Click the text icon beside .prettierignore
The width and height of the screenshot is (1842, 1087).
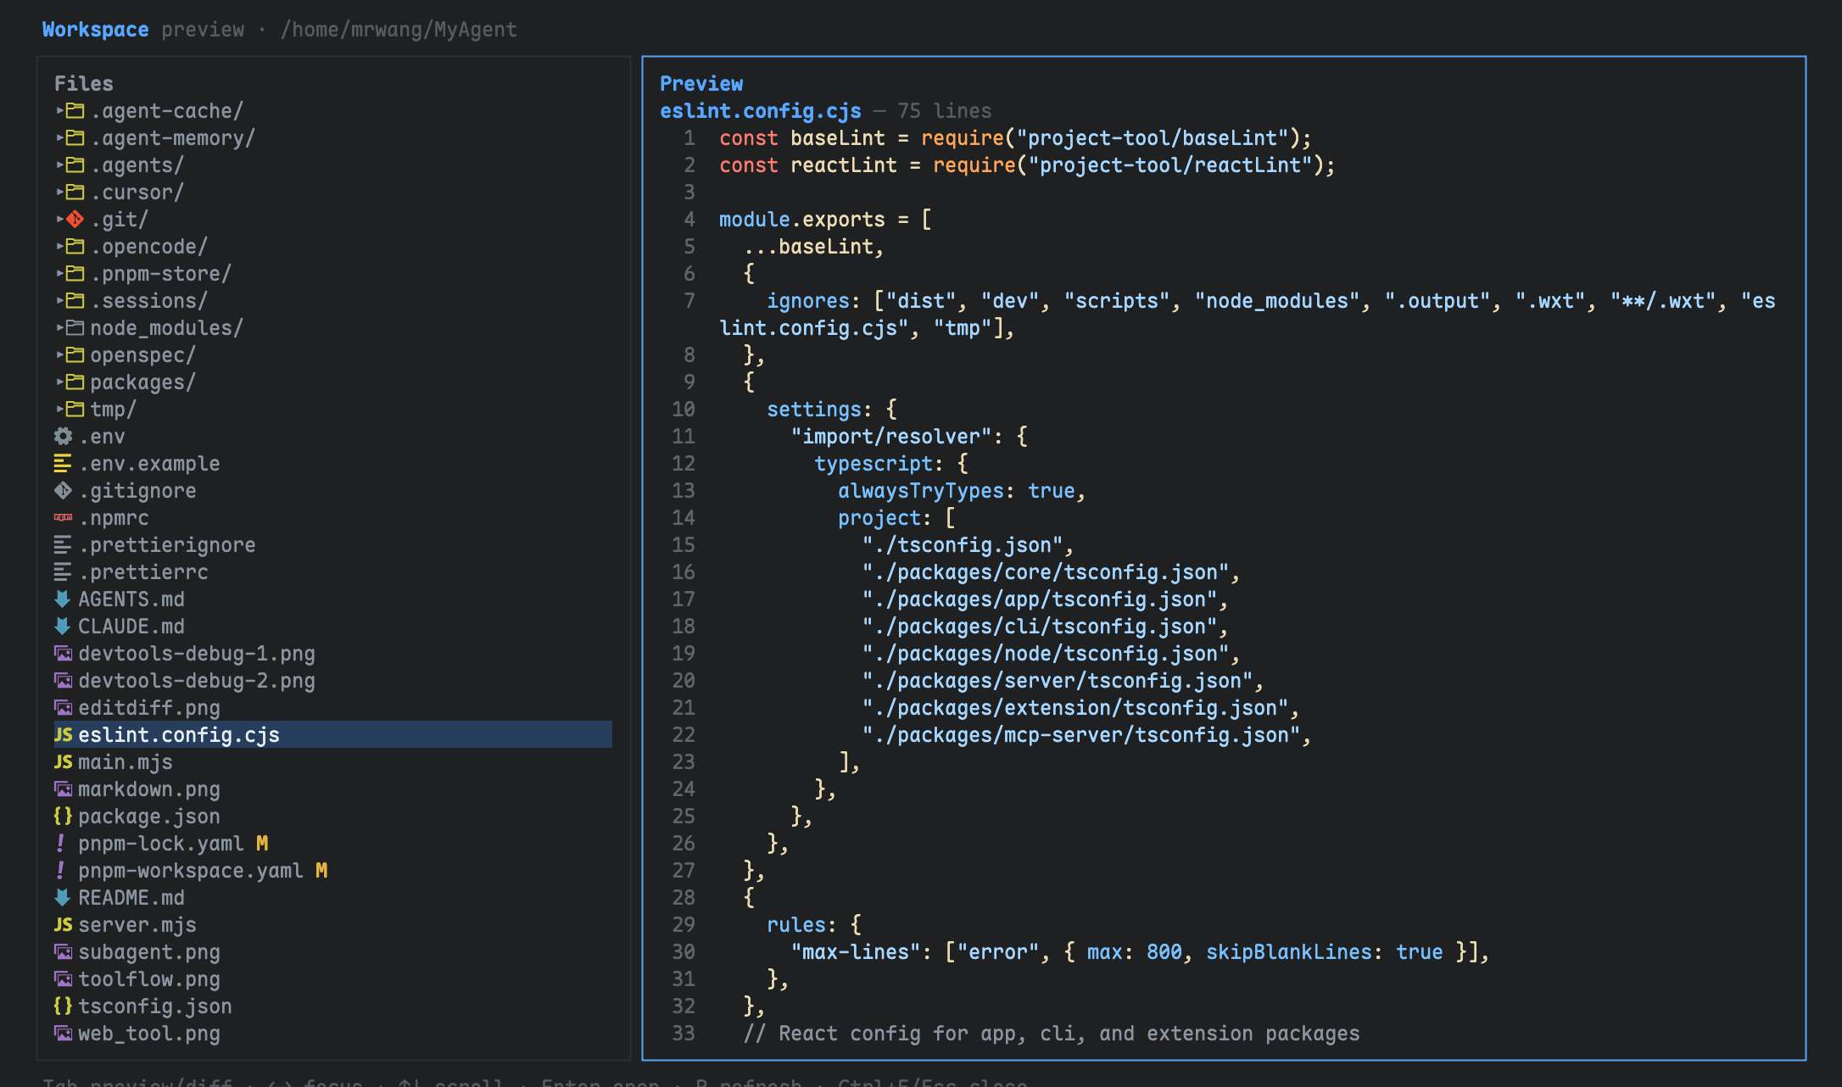point(63,545)
